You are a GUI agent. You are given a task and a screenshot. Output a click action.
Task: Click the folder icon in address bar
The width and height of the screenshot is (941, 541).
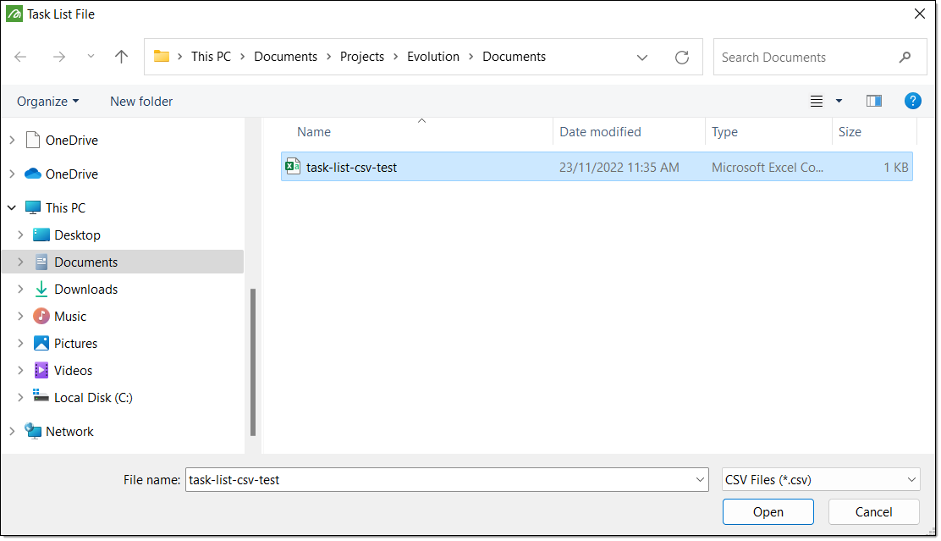tap(162, 57)
